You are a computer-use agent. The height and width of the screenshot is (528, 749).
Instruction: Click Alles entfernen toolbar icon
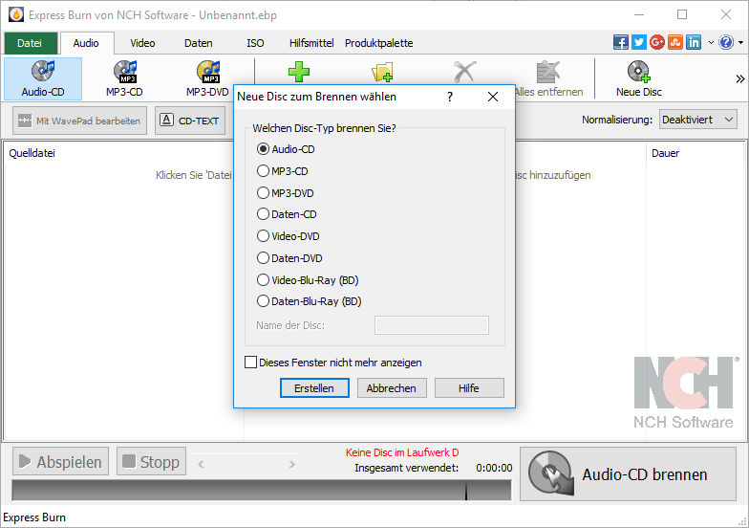point(548,78)
